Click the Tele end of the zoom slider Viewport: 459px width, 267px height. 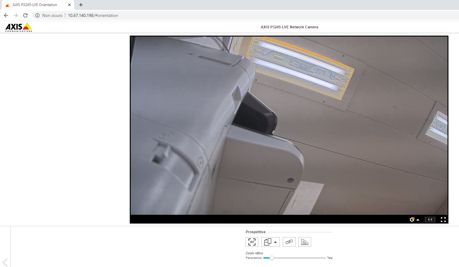point(330,258)
